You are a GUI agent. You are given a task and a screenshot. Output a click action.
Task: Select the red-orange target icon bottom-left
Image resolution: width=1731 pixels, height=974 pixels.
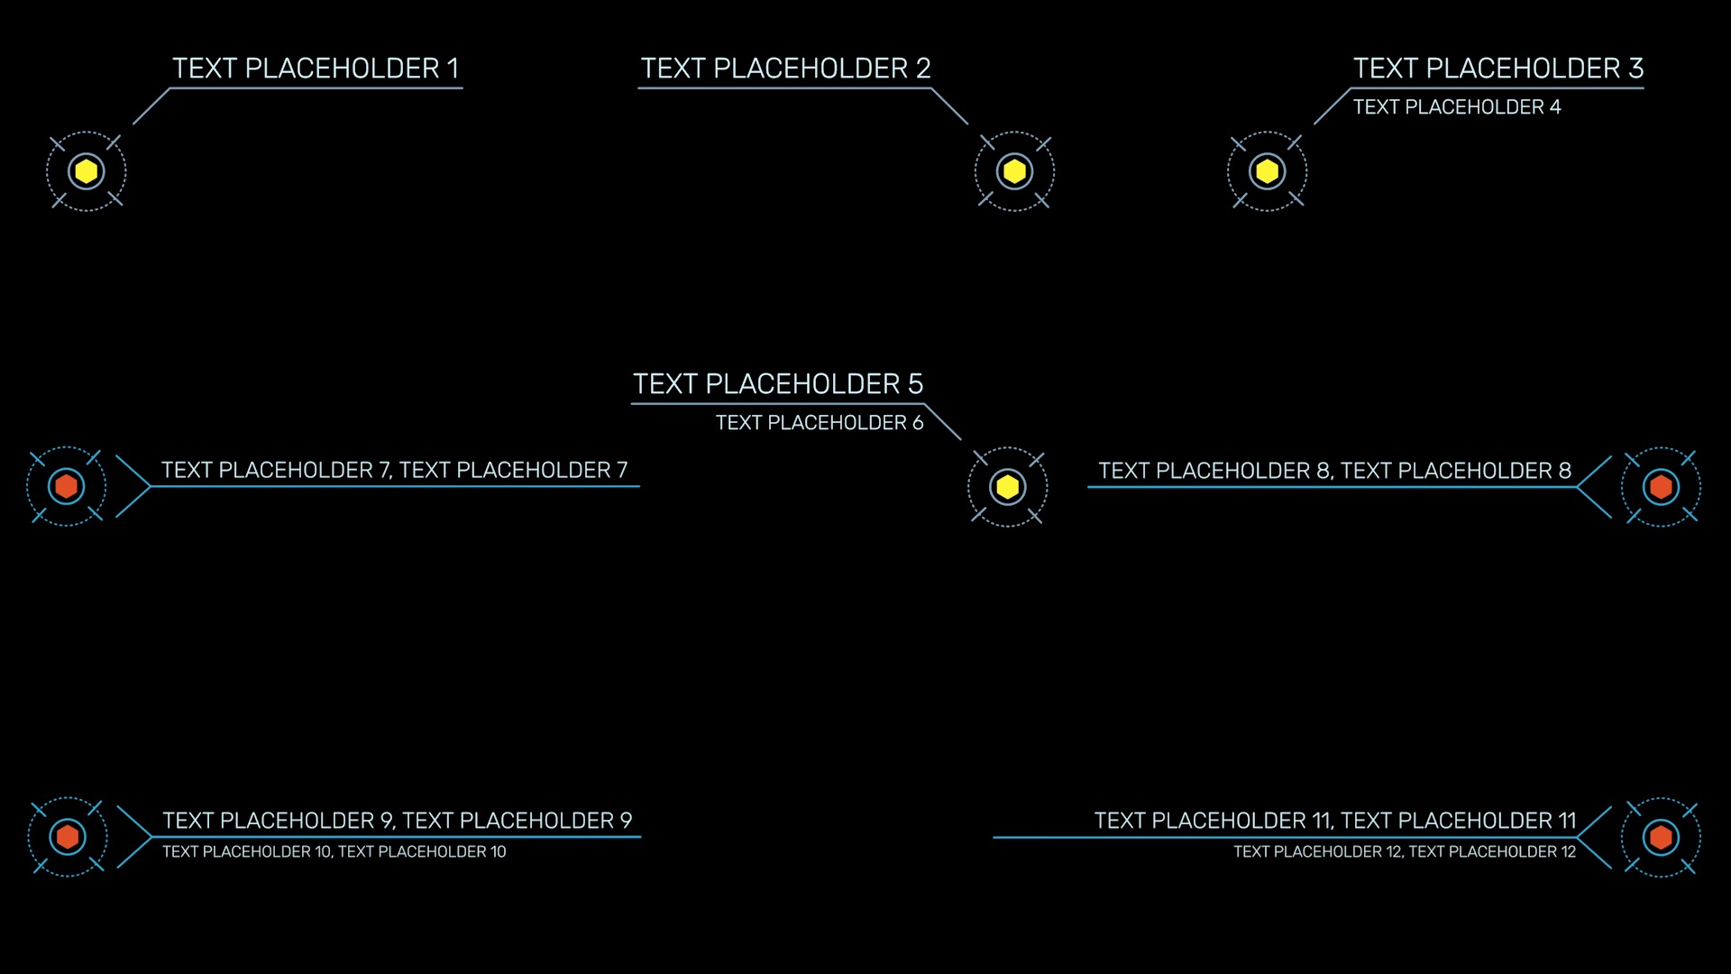[67, 837]
